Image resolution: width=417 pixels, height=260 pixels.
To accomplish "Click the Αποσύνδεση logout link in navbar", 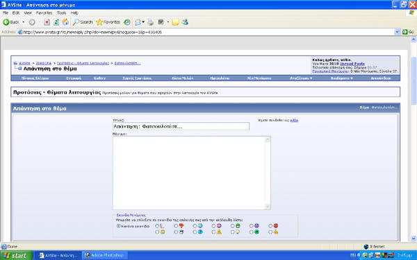I will [x=381, y=78].
